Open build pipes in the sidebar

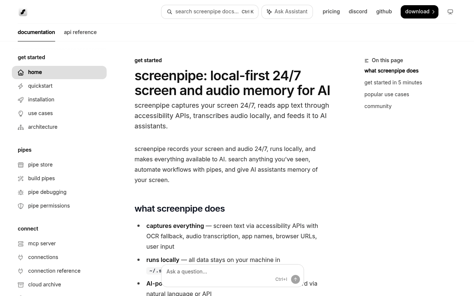pos(59,179)
